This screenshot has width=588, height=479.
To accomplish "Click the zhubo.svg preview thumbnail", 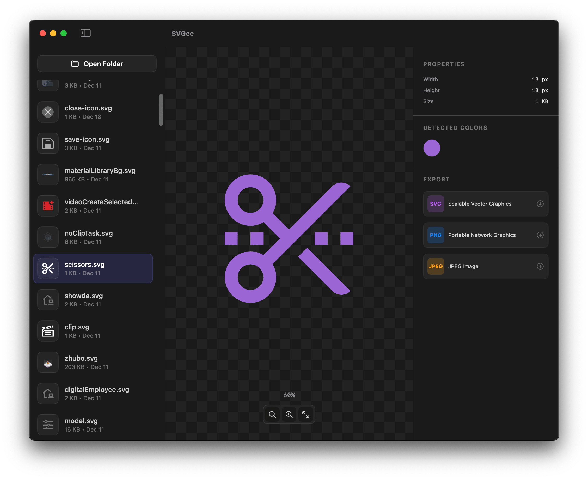I will pyautogui.click(x=48, y=362).
